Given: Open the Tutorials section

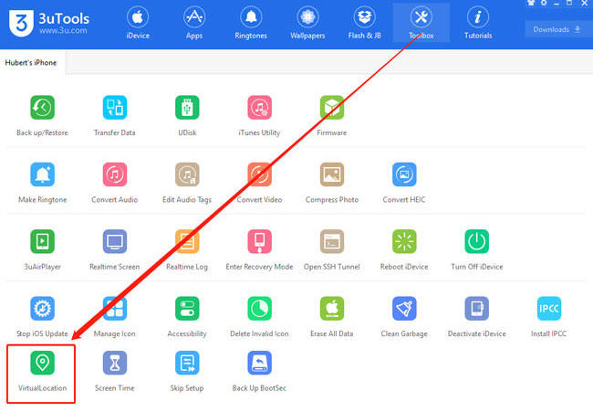Looking at the screenshot, I should (478, 23).
